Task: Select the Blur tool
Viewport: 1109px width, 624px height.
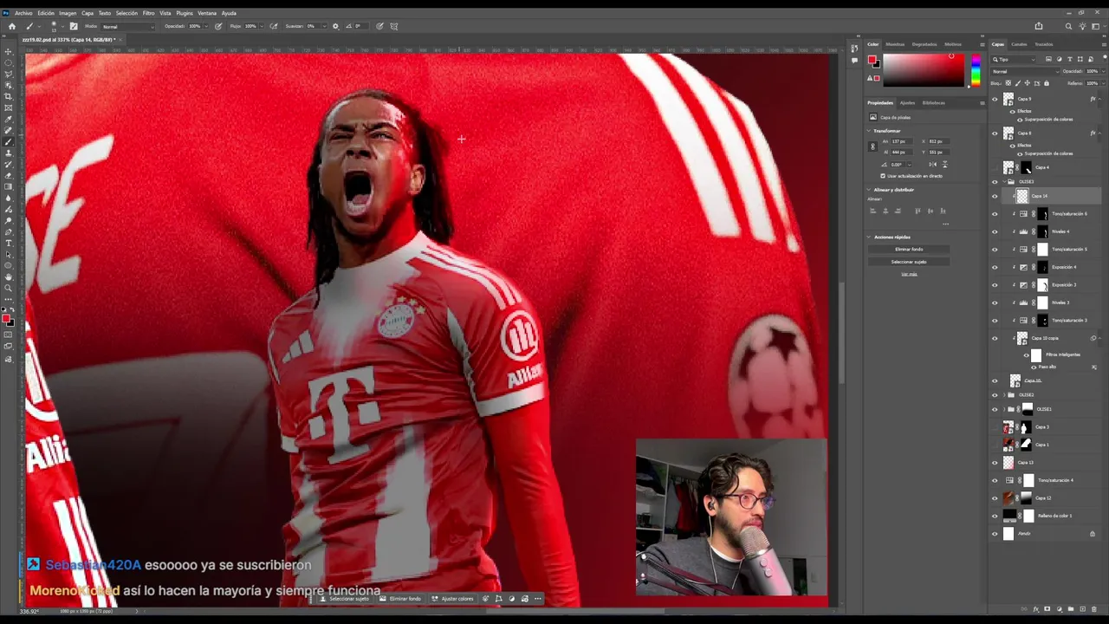Action: coord(9,198)
